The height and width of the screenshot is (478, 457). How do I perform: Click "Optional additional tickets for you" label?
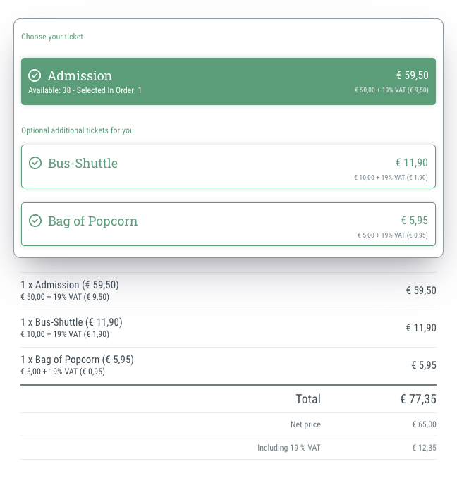click(78, 130)
